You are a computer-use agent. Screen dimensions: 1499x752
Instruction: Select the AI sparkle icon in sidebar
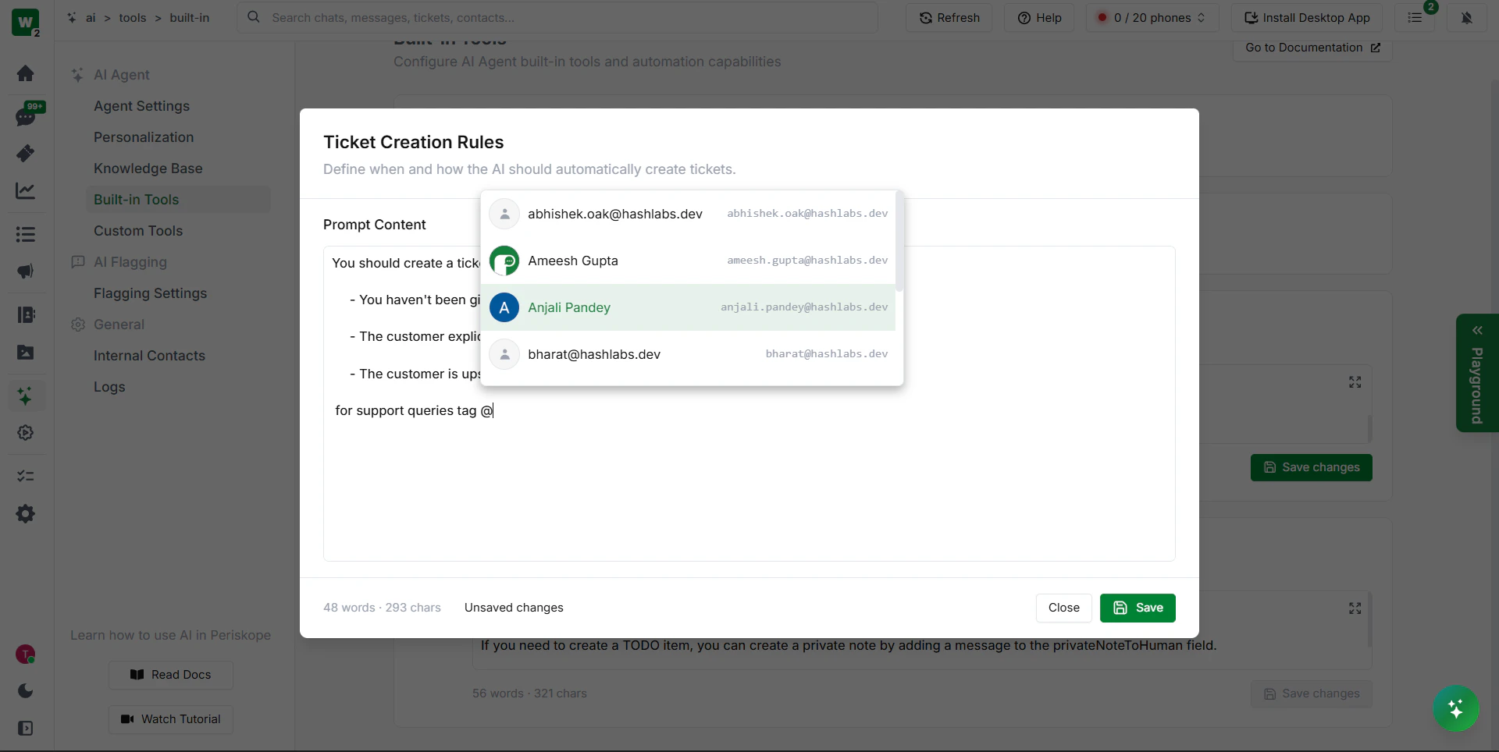pos(25,396)
